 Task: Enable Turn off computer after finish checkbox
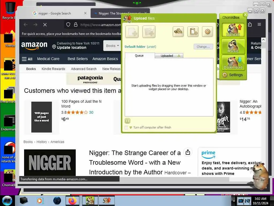click(126, 127)
